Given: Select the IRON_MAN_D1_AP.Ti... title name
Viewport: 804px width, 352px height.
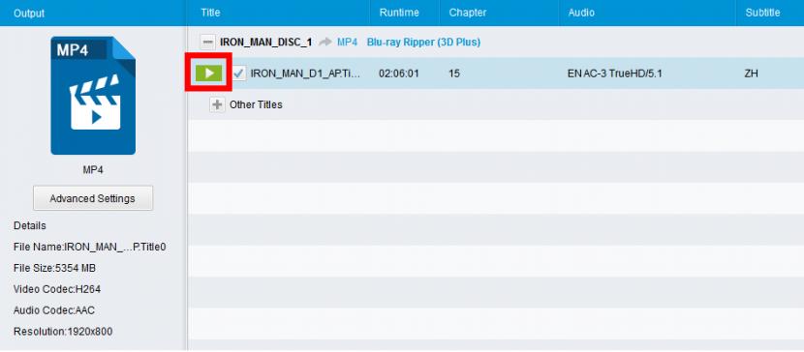Looking at the screenshot, I should tap(305, 73).
